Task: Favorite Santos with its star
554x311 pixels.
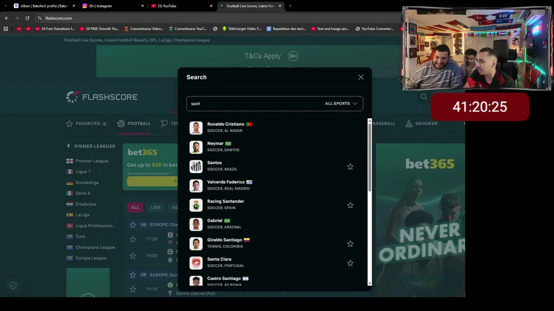Action: [350, 167]
